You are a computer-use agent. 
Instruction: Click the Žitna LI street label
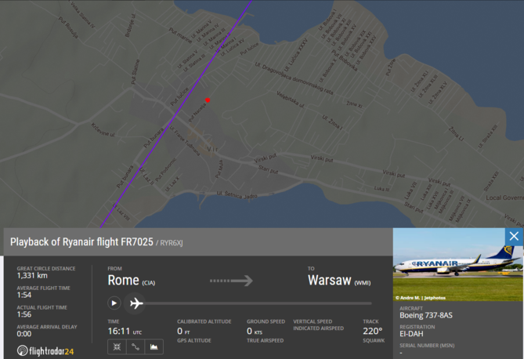[x=456, y=134]
